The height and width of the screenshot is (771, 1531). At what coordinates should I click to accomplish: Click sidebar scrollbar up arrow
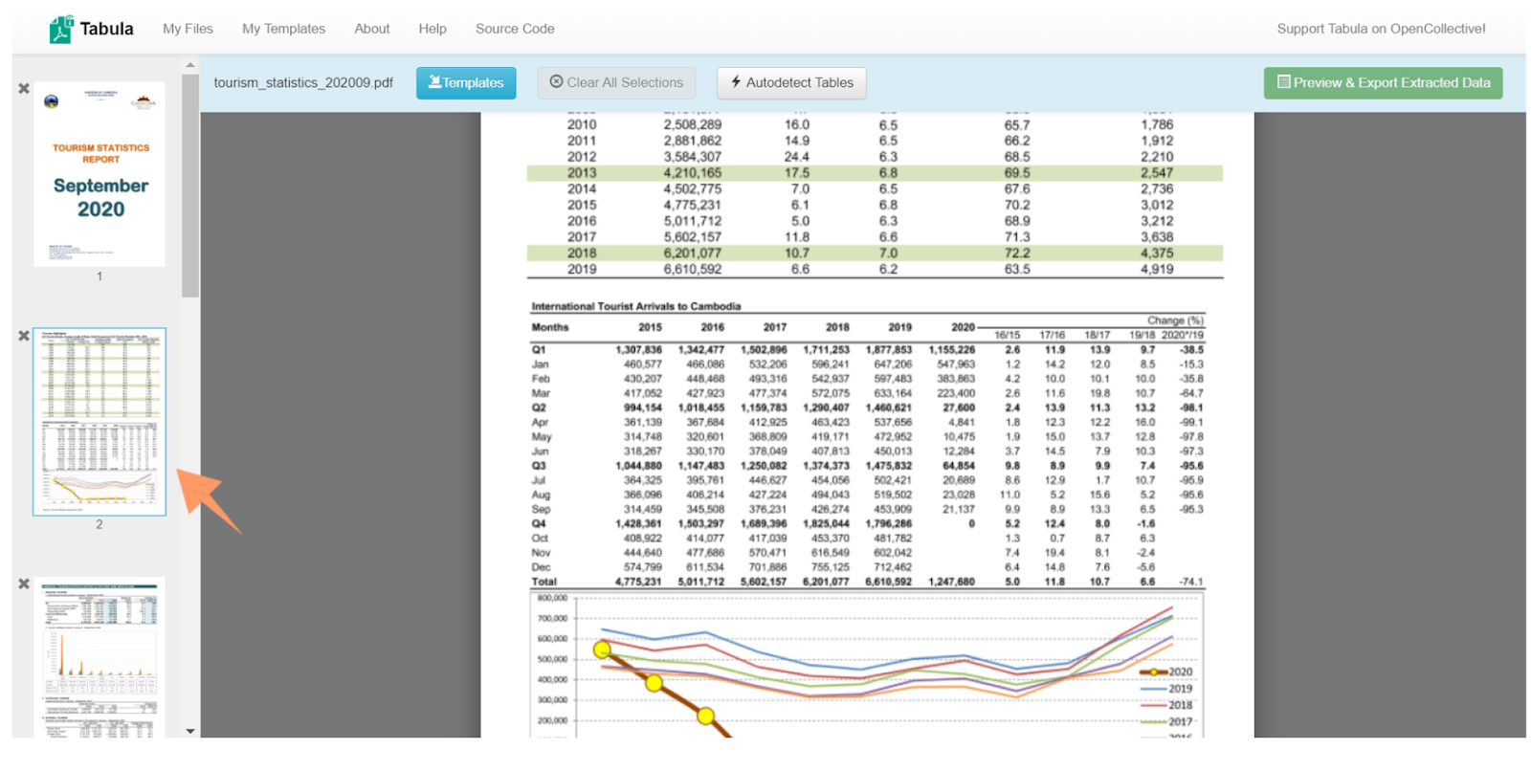(x=190, y=65)
